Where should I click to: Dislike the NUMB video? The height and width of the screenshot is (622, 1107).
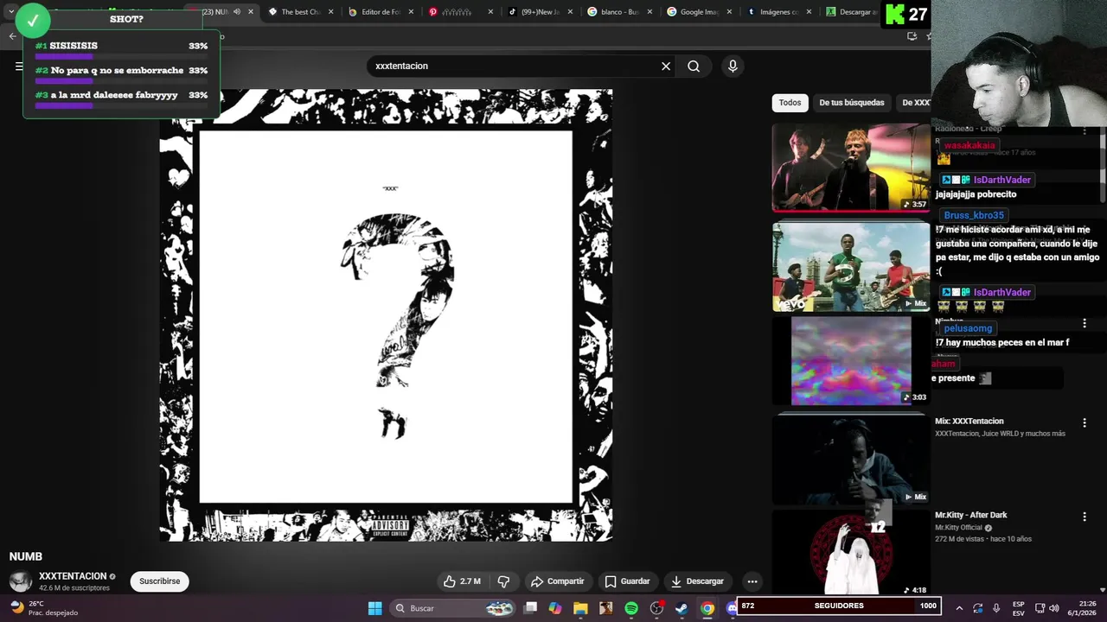click(x=503, y=581)
